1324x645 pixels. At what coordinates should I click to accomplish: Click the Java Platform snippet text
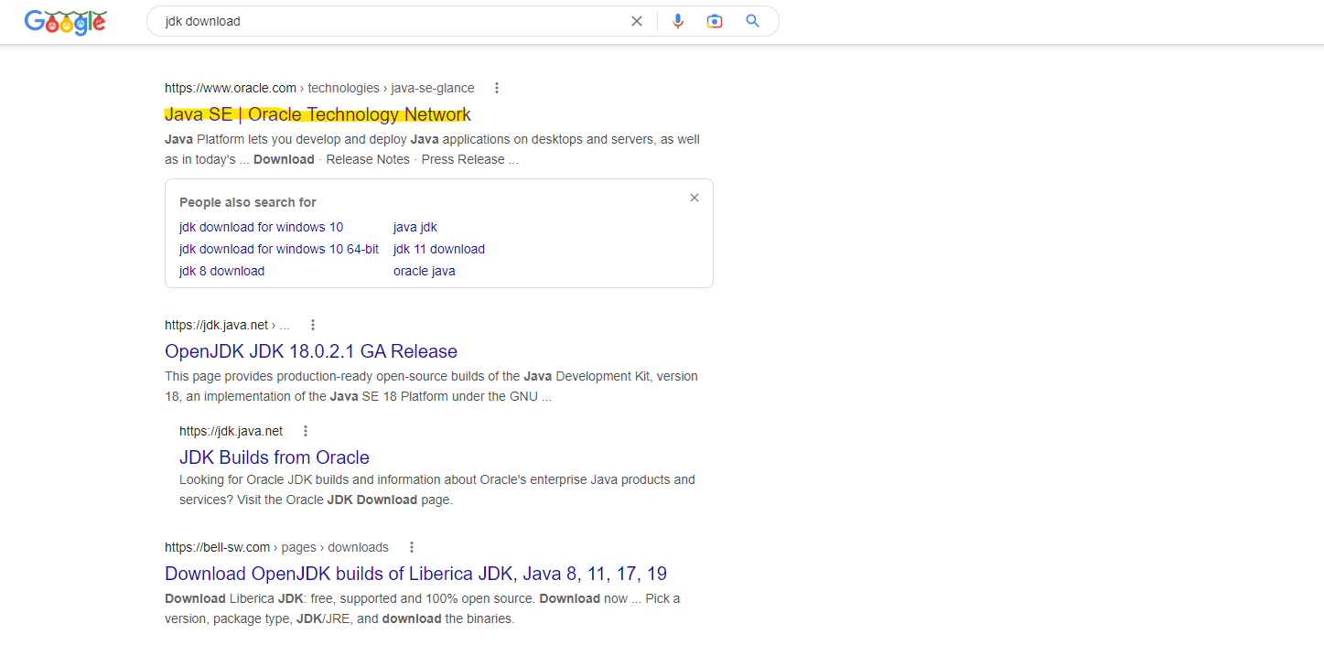point(432,149)
